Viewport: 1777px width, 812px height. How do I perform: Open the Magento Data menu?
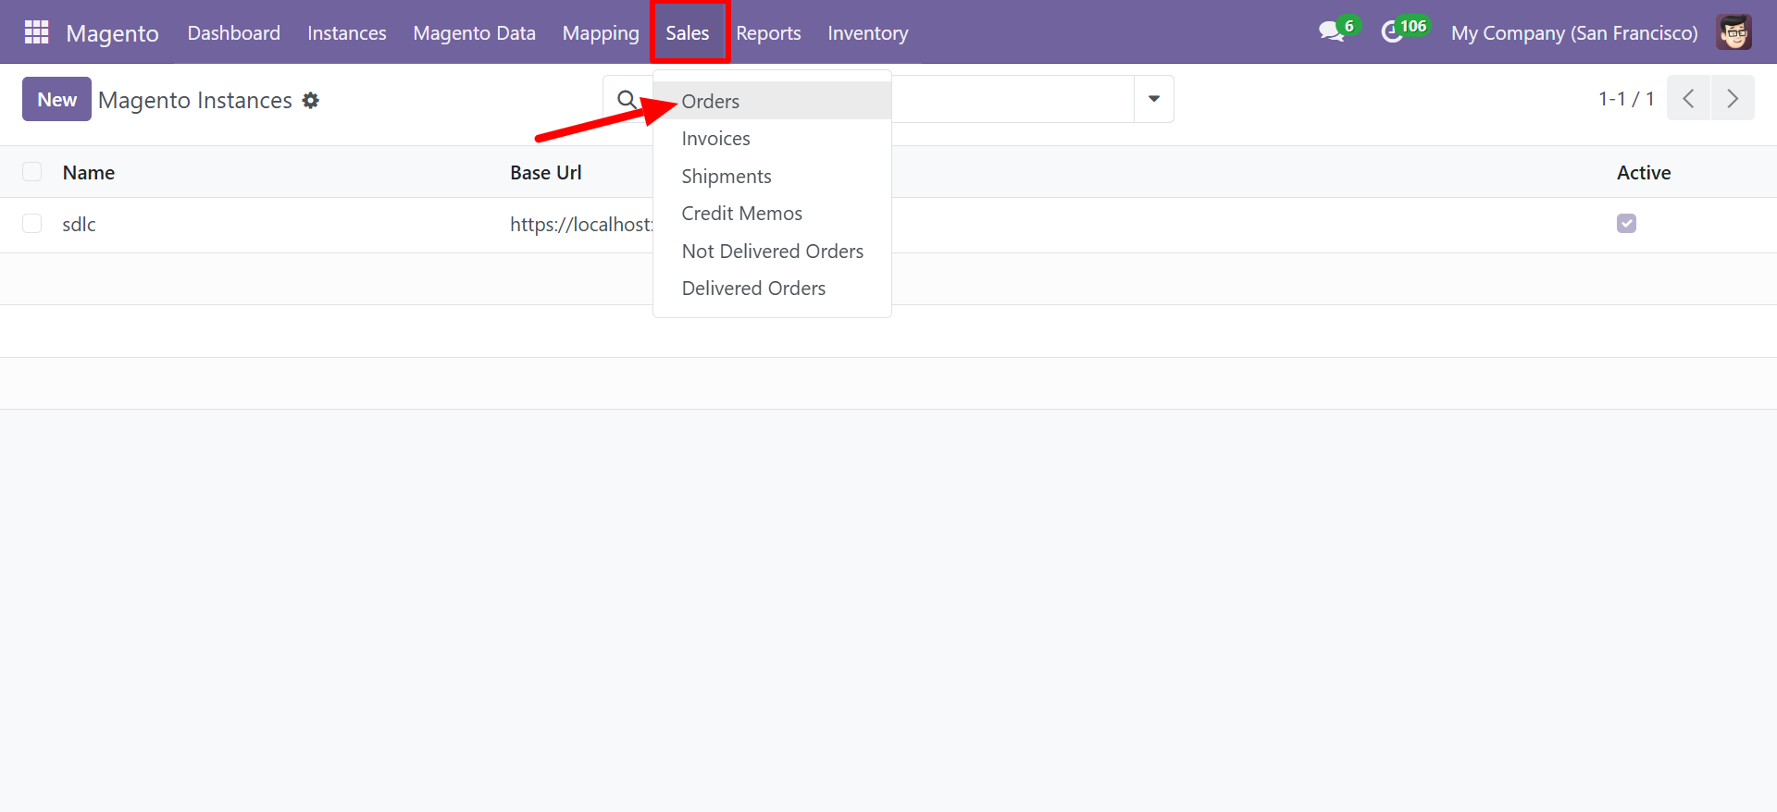474,33
